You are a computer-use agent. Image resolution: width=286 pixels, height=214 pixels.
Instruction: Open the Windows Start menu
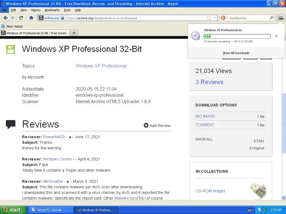tap(13, 210)
